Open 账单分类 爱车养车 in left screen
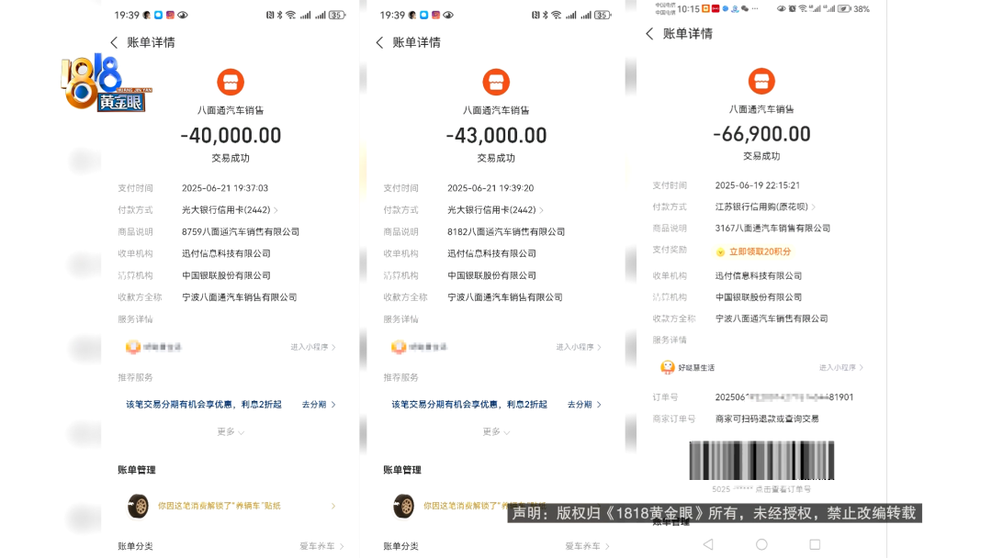992x558 pixels. 321,546
